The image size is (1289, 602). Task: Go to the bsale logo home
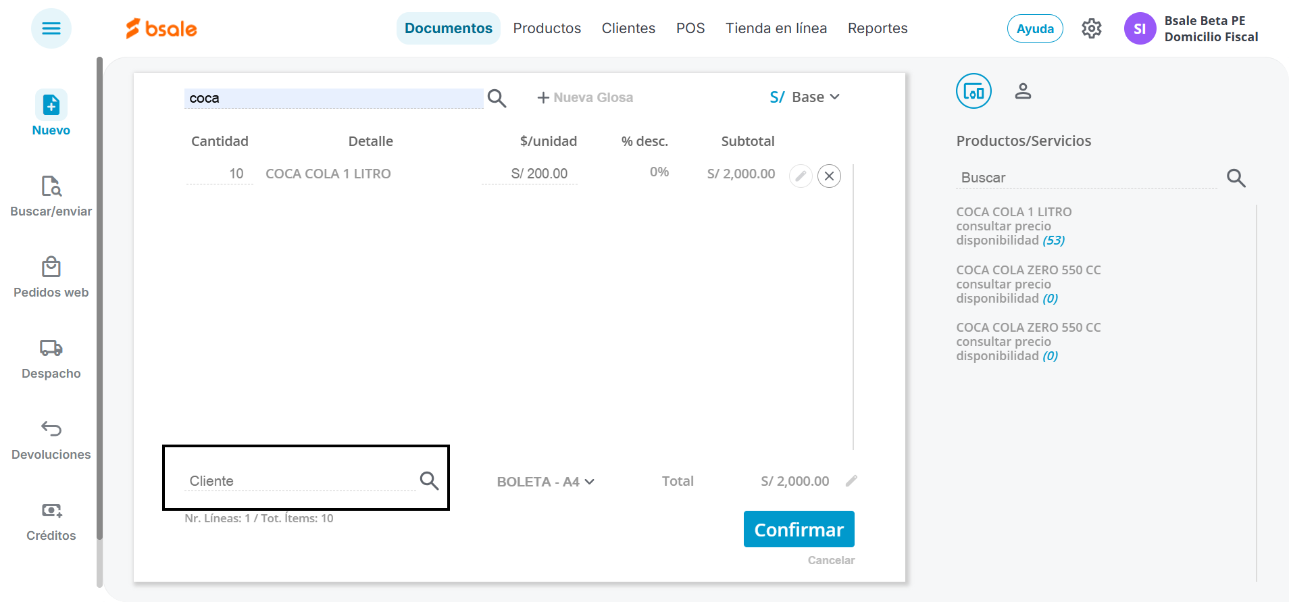click(x=161, y=28)
